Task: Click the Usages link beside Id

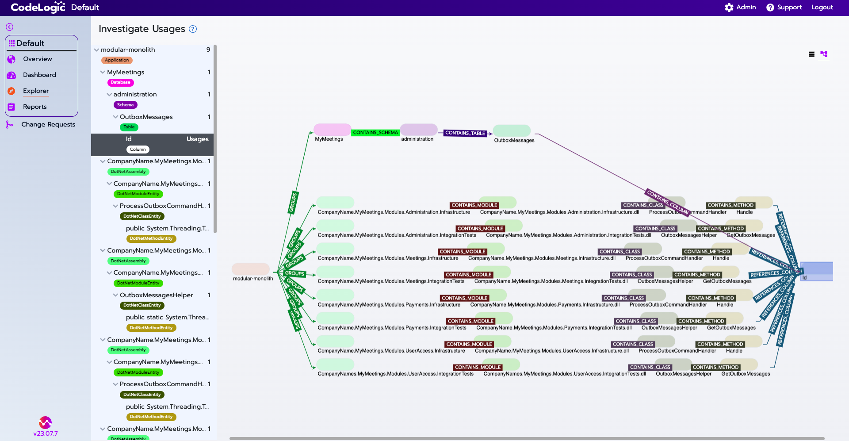Action: pyautogui.click(x=197, y=139)
